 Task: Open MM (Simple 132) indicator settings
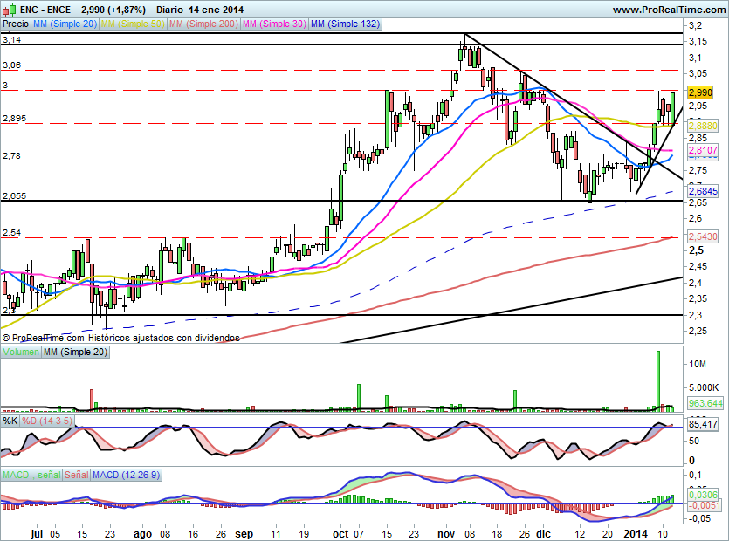(x=345, y=24)
